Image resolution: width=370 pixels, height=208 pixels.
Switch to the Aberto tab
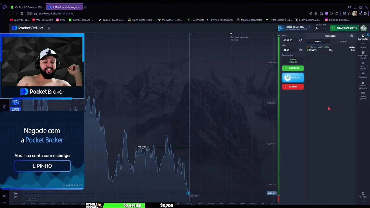pos(318,42)
